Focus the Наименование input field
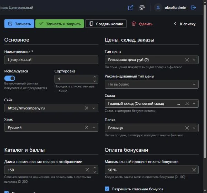 point(51,60)
